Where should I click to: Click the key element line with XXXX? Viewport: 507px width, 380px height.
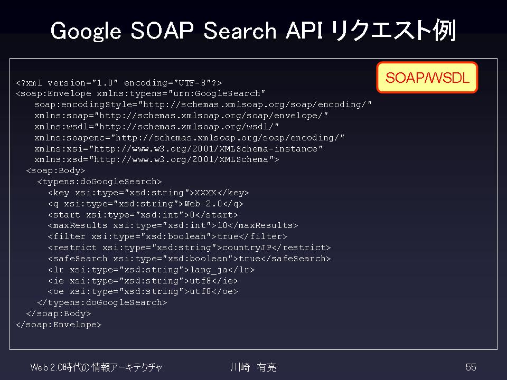coord(148,193)
